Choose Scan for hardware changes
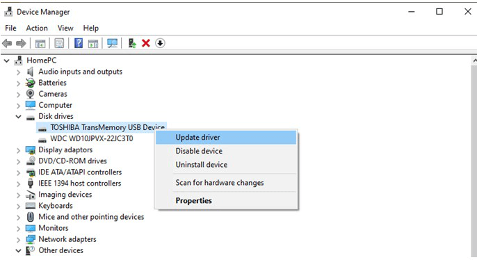 click(x=226, y=183)
